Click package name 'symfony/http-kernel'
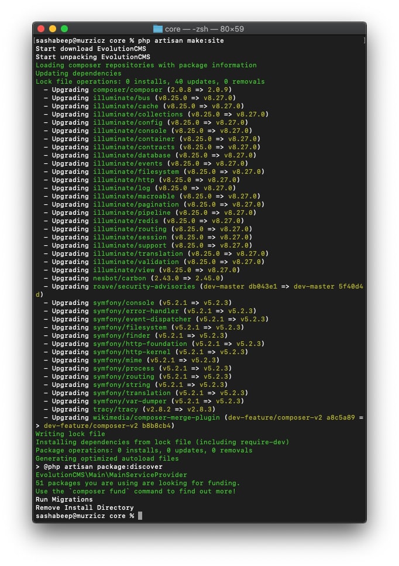 (132, 352)
